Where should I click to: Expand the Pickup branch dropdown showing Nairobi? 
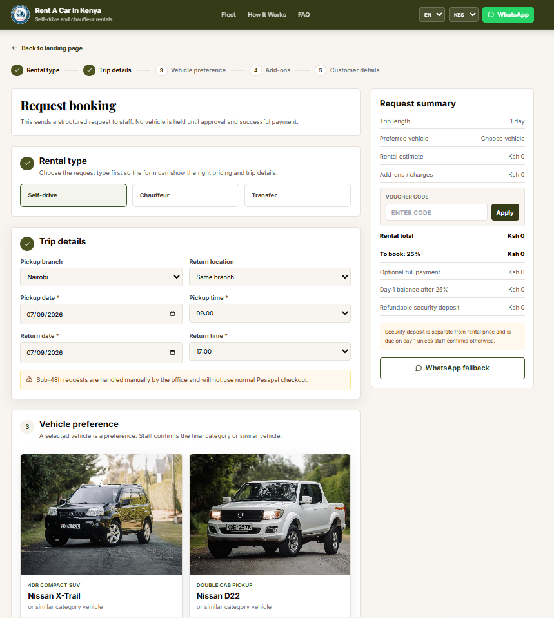click(101, 277)
